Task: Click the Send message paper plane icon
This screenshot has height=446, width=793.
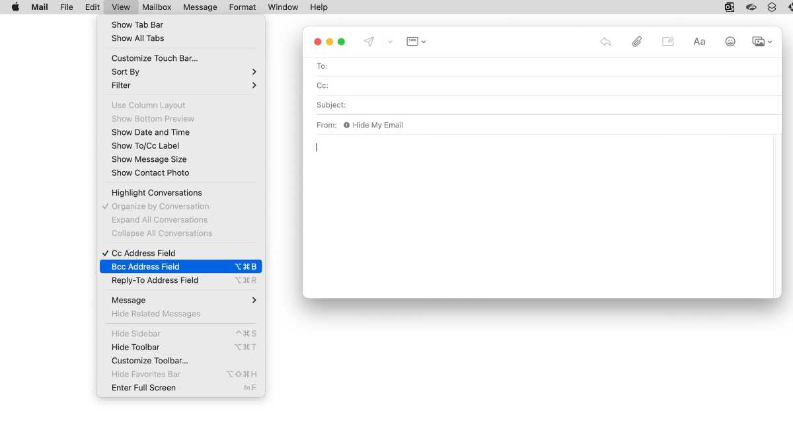Action: click(x=369, y=42)
